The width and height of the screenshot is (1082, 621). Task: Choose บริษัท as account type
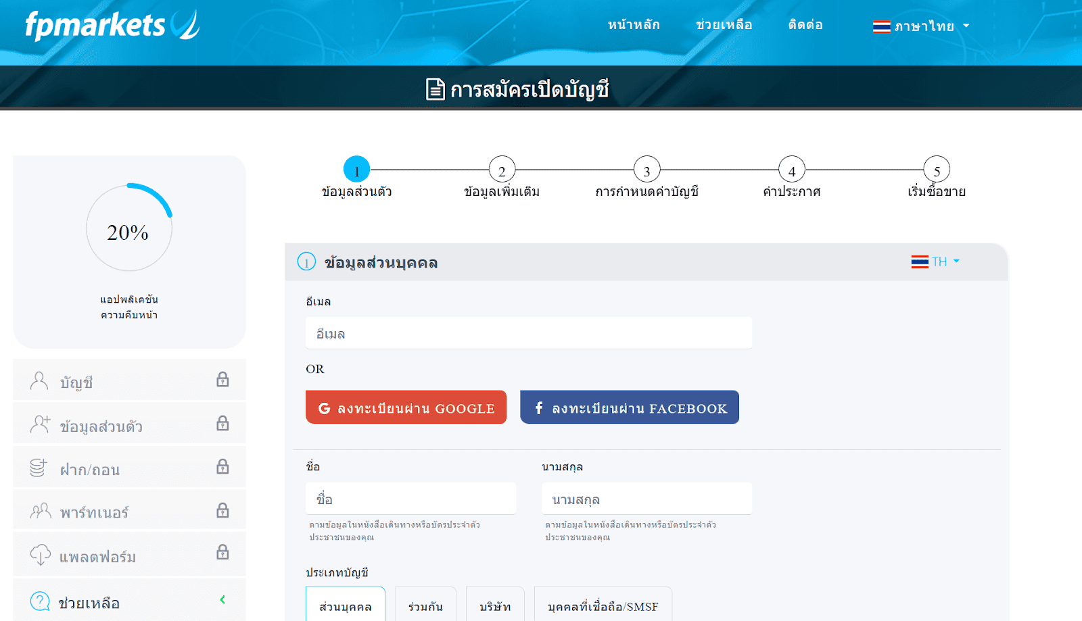(x=495, y=606)
